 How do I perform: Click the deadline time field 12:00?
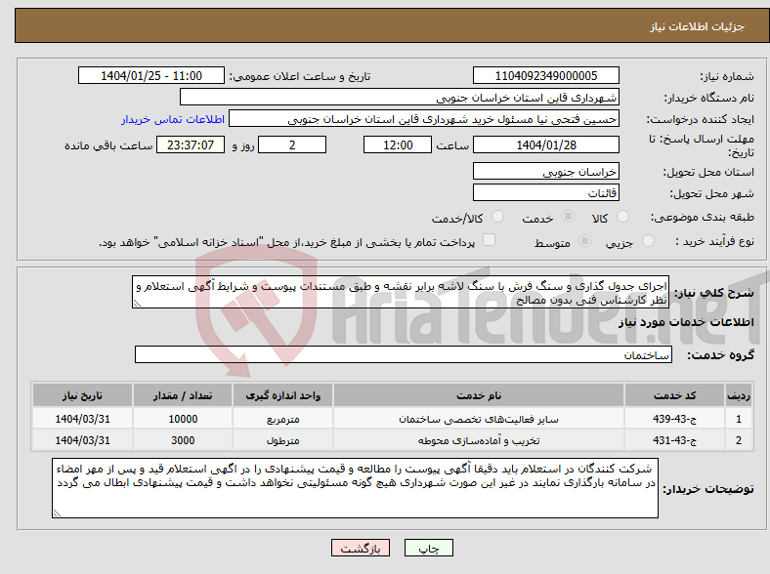[398, 144]
